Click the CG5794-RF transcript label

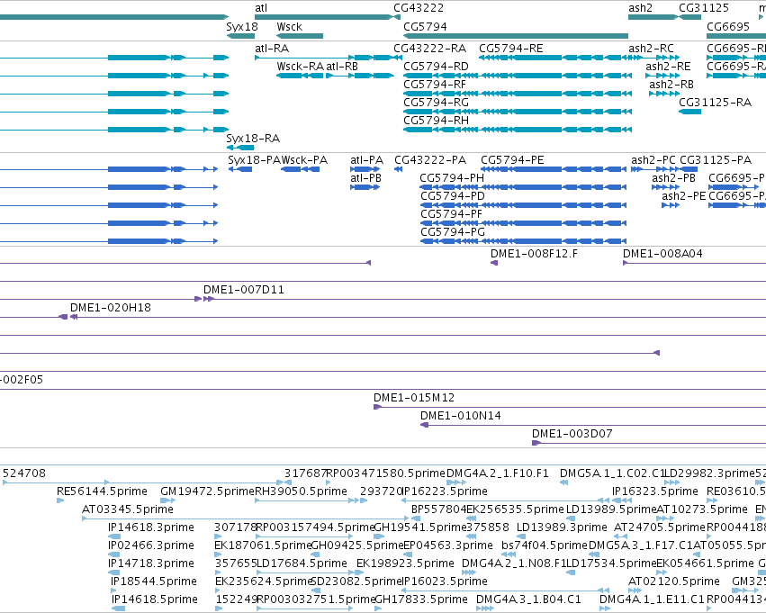click(435, 85)
